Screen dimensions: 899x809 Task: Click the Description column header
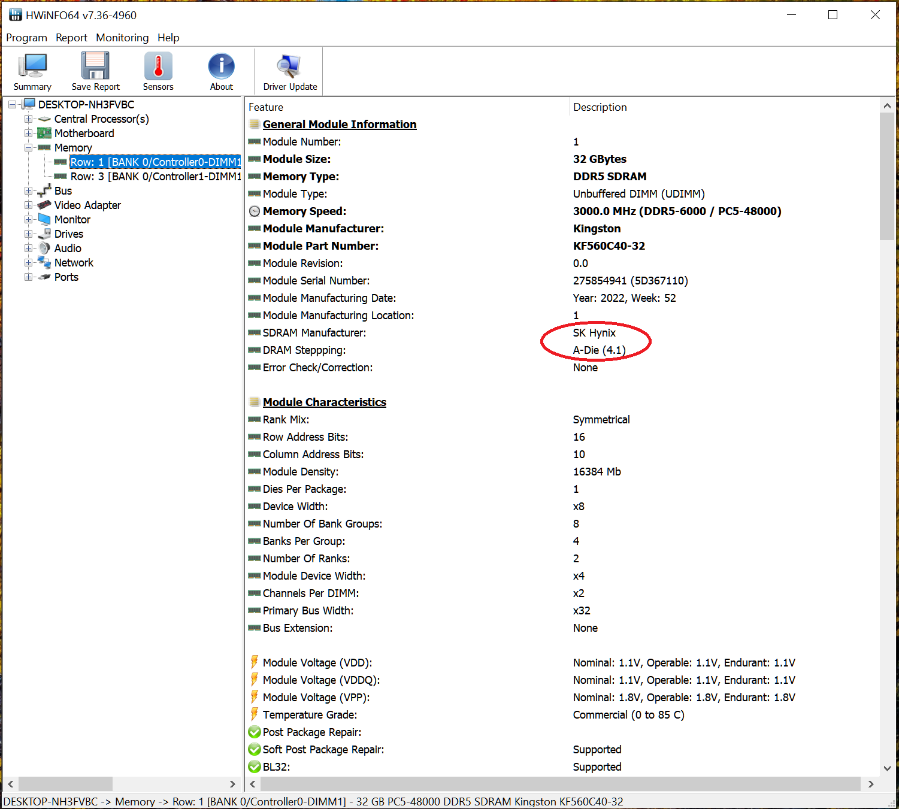724,107
